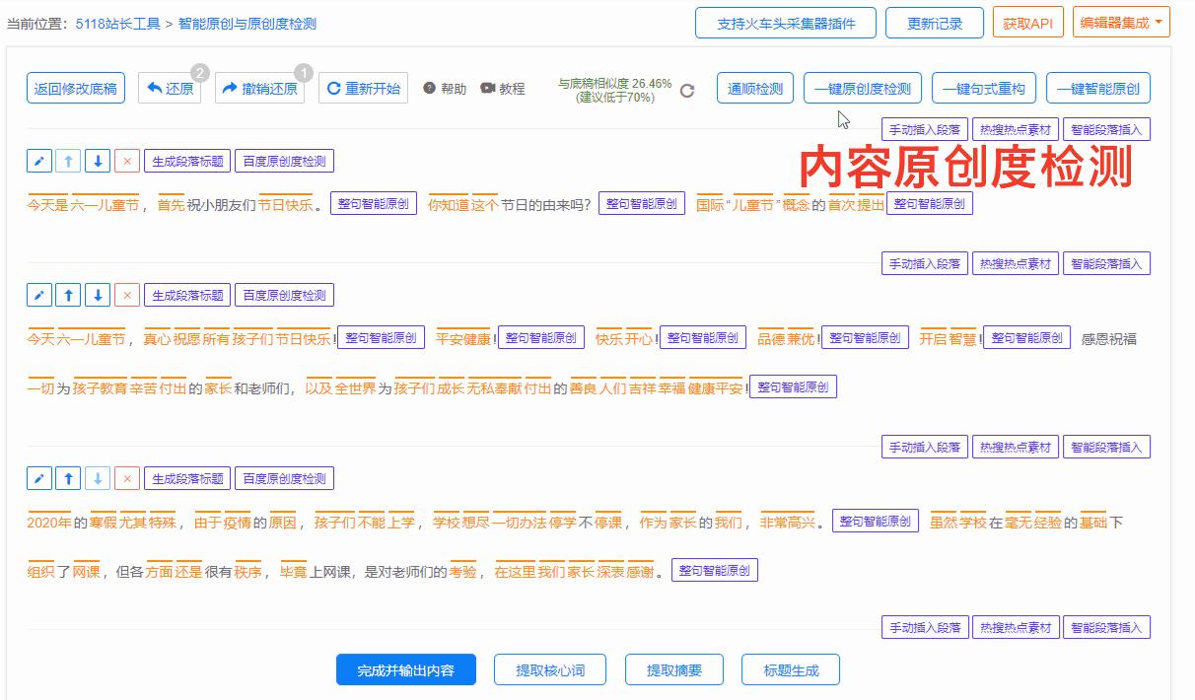The image size is (1195, 700).
Task: Delete the 真心祝愿所有孩子们 paragraph
Action: 127,295
